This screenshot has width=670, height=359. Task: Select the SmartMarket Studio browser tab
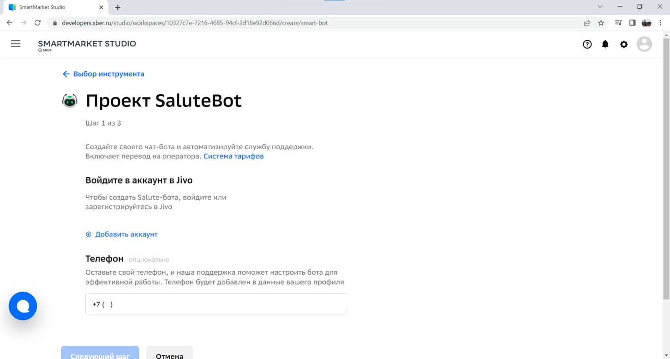54,7
